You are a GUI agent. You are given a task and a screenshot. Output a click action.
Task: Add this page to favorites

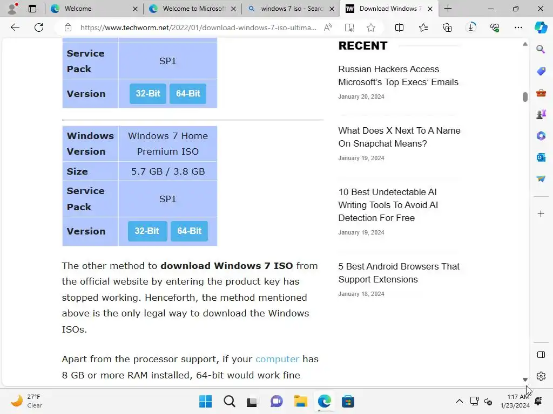coord(370,27)
